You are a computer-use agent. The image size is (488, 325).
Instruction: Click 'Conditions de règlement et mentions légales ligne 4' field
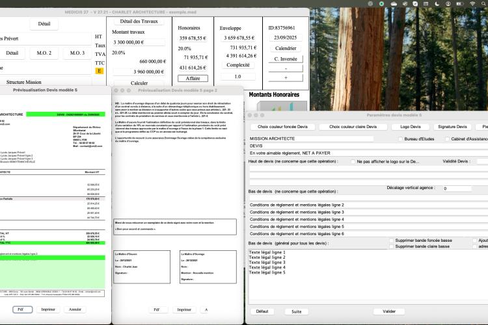pos(368,220)
